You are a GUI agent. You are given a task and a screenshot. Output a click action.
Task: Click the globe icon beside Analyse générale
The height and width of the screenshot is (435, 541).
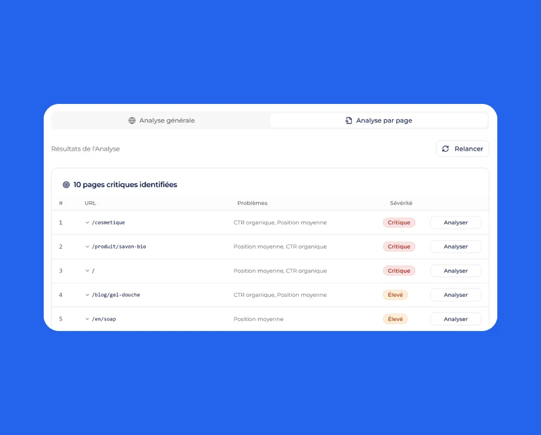pos(132,120)
